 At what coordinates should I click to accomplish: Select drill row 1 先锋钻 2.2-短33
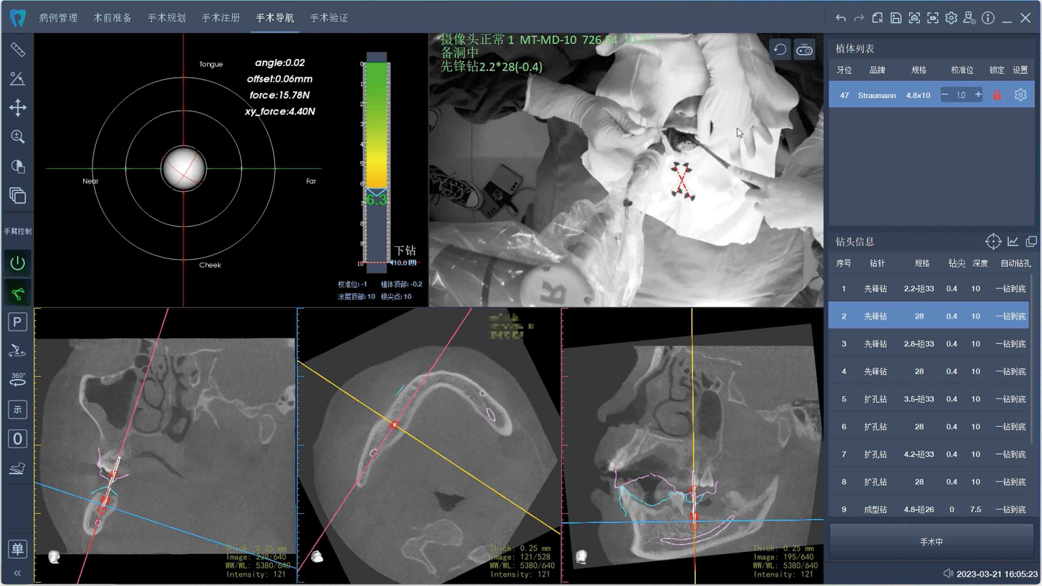click(x=929, y=289)
